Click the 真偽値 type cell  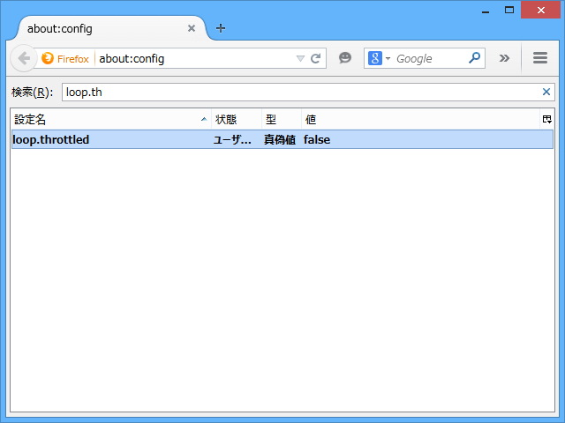click(x=280, y=139)
